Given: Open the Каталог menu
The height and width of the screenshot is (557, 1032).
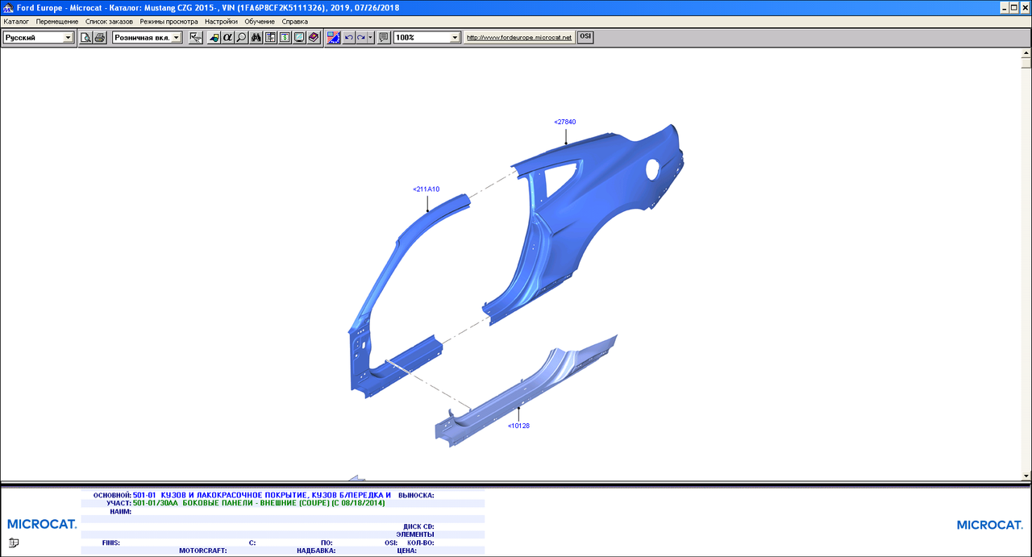Looking at the screenshot, I should tap(16, 21).
